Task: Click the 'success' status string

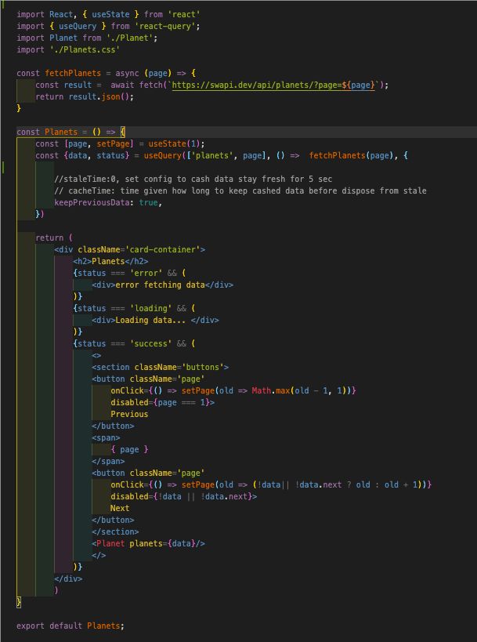Action: point(150,343)
